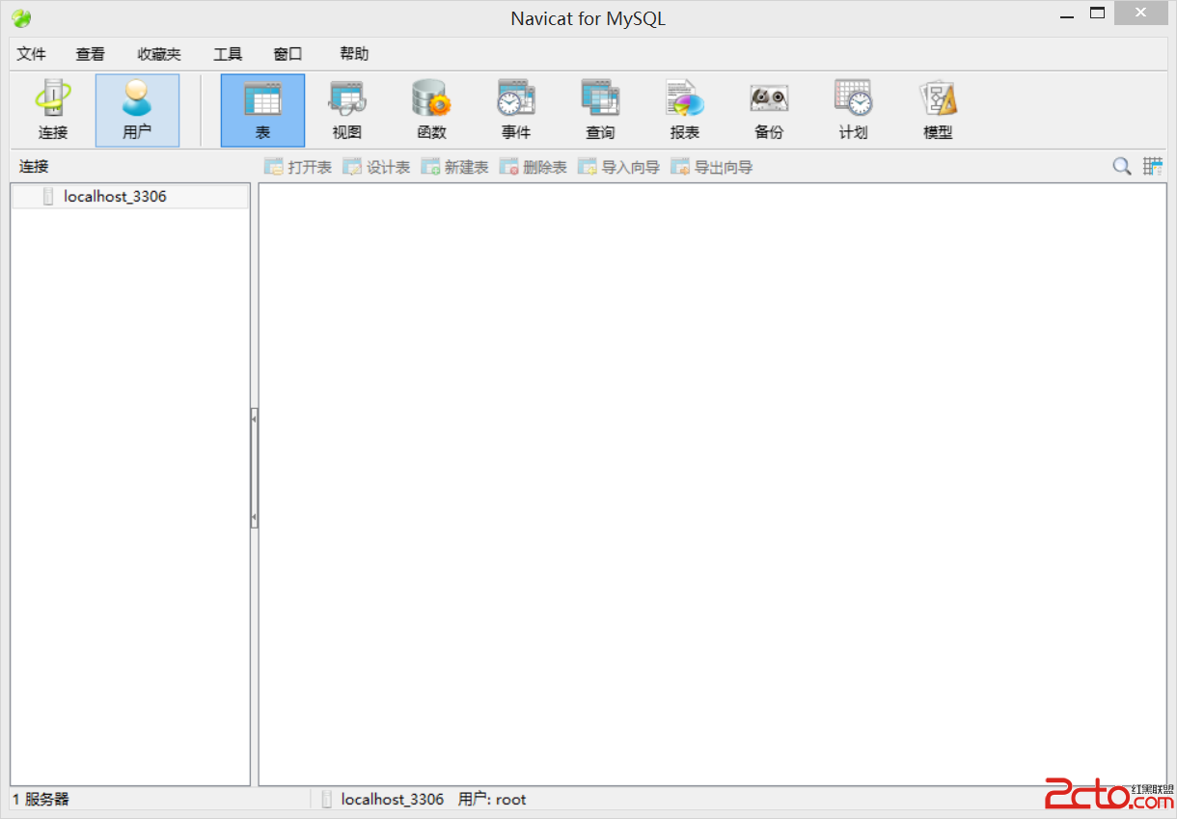This screenshot has width=1177, height=819.
Task: Start the Export Wizard (导出向导)
Action: (x=712, y=167)
